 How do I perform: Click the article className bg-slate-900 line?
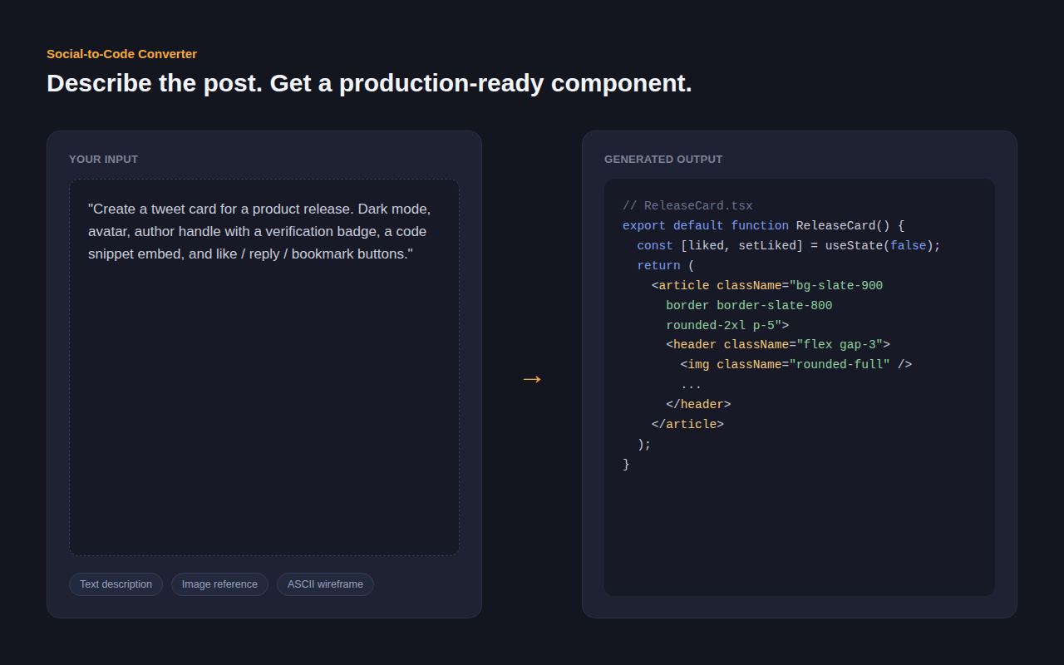(767, 286)
